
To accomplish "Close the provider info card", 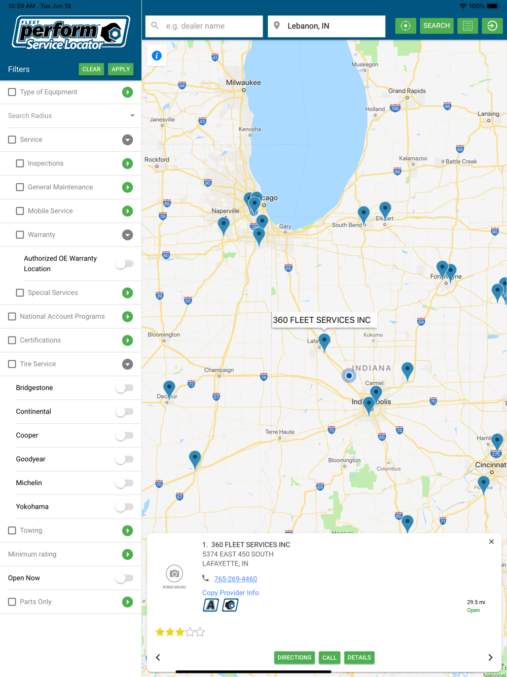I will coord(491,542).
